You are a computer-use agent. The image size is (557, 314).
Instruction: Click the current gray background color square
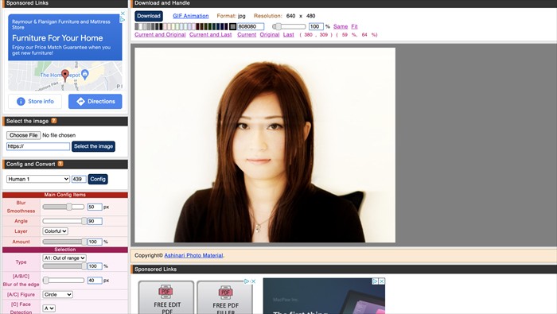[x=232, y=26]
